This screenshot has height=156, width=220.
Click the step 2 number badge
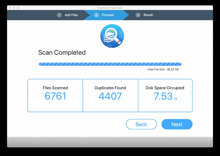[97, 15]
